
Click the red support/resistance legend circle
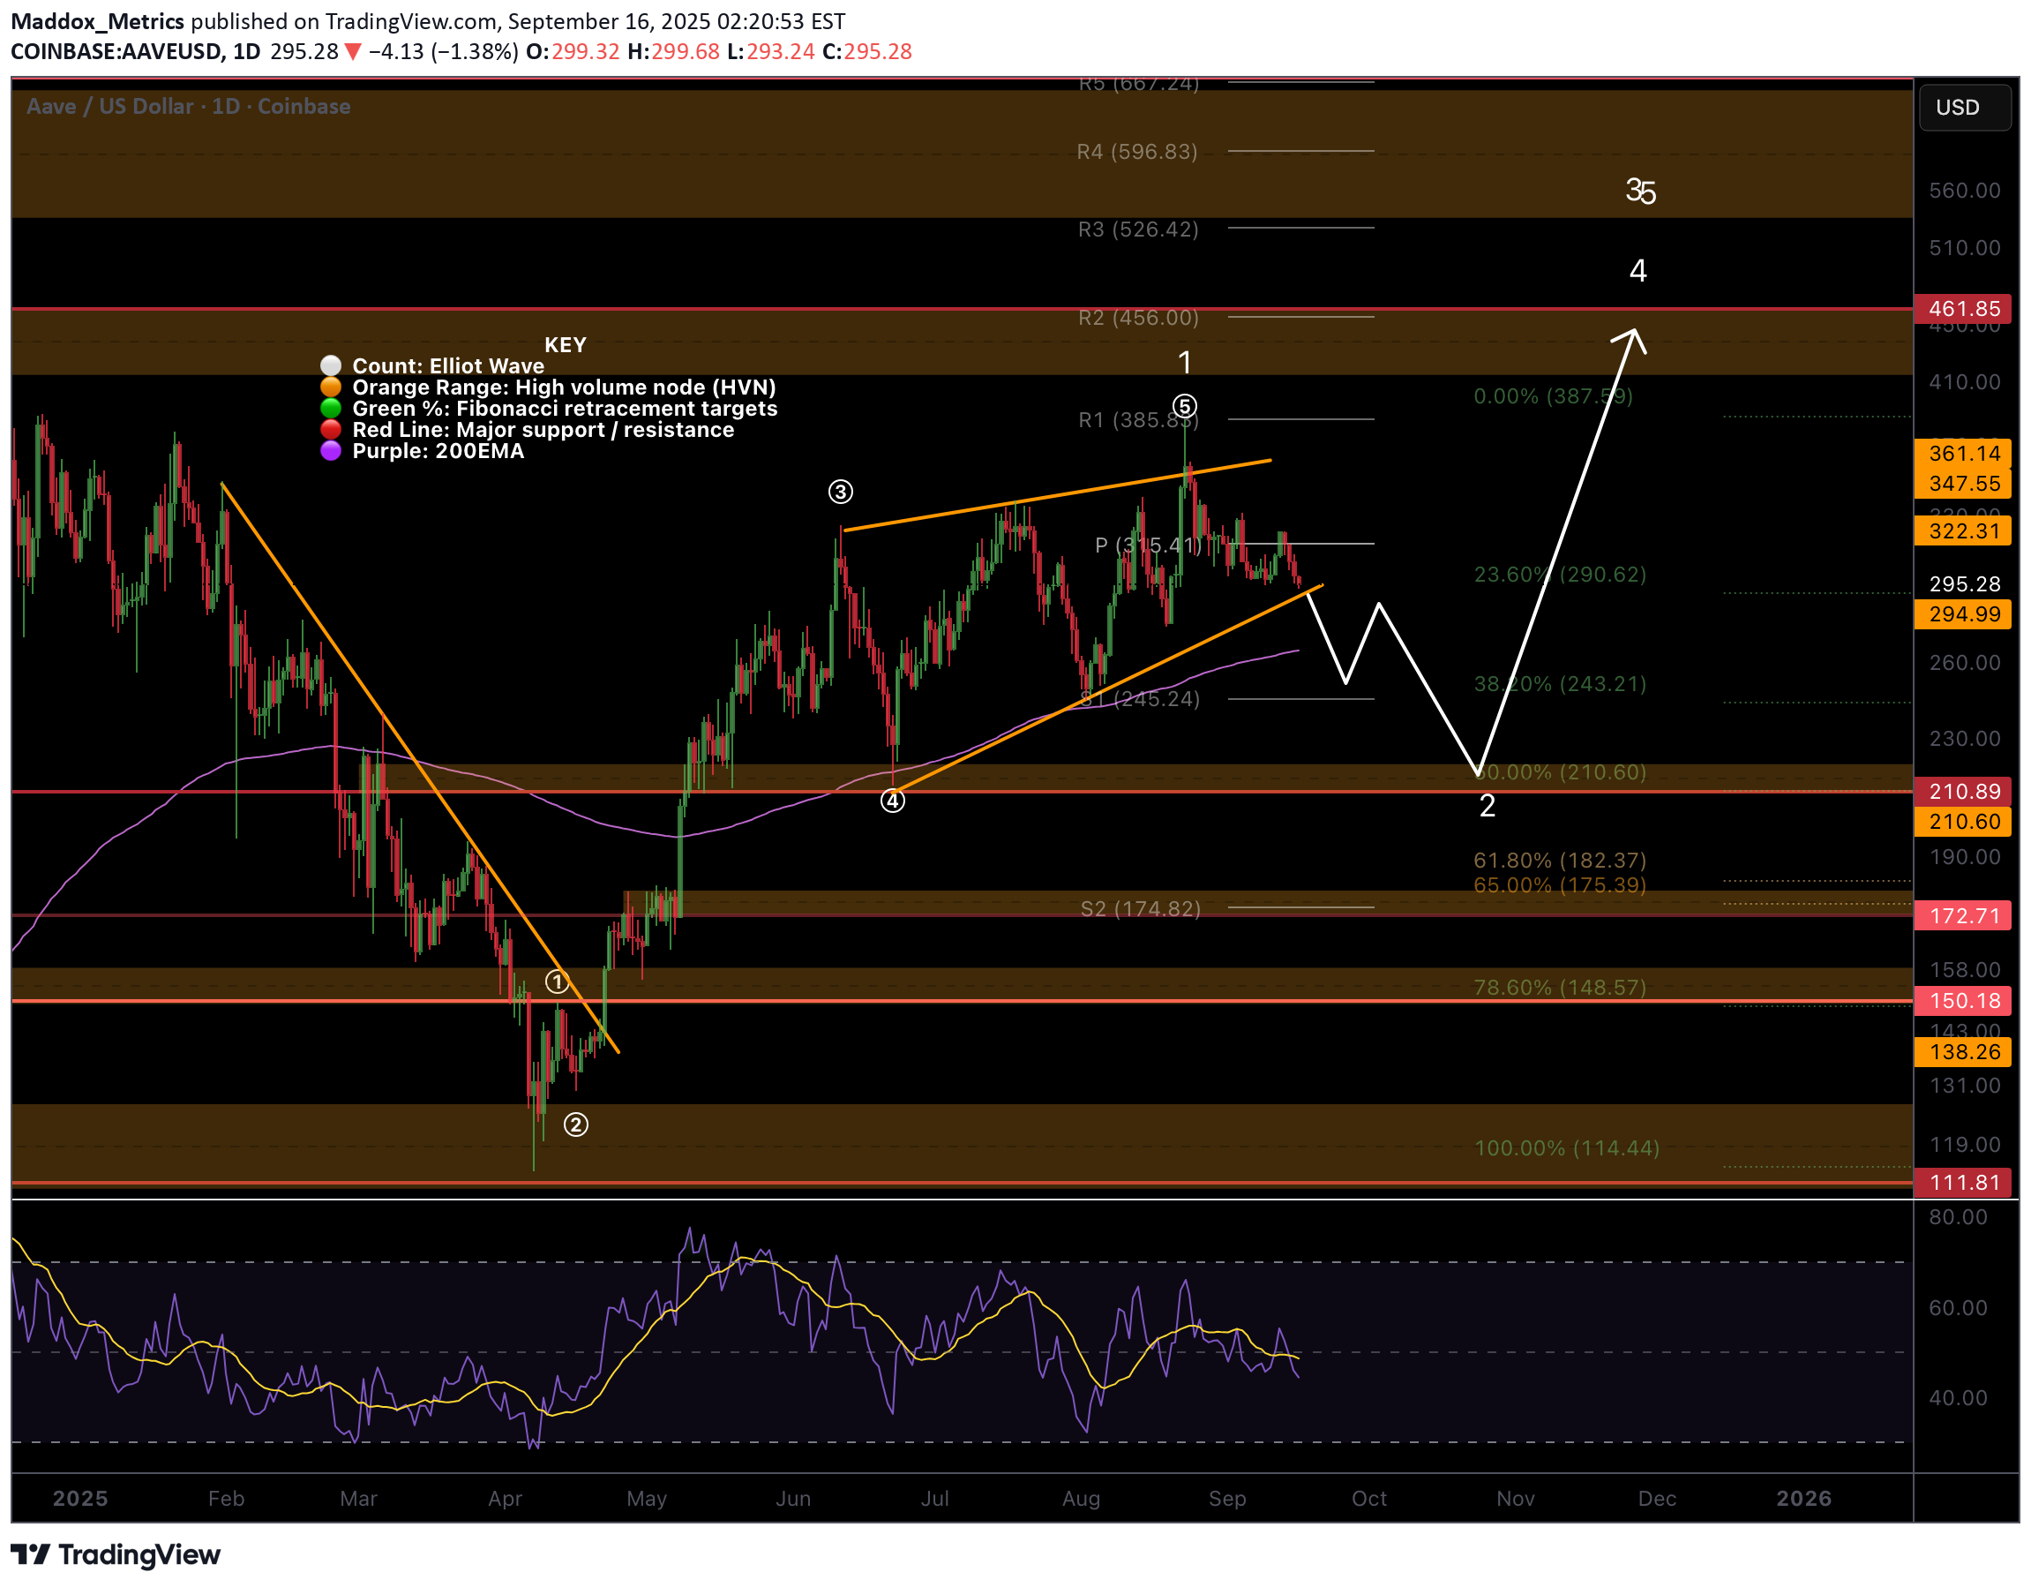click(x=330, y=430)
